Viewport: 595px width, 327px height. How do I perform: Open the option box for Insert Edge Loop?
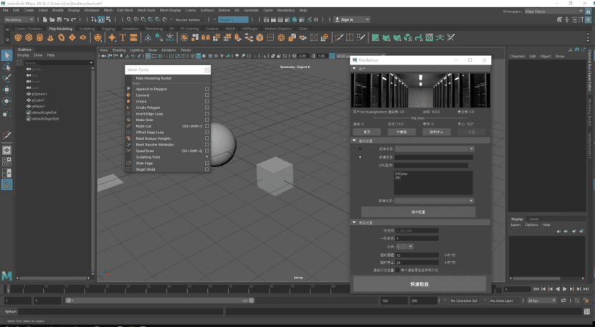tap(207, 114)
